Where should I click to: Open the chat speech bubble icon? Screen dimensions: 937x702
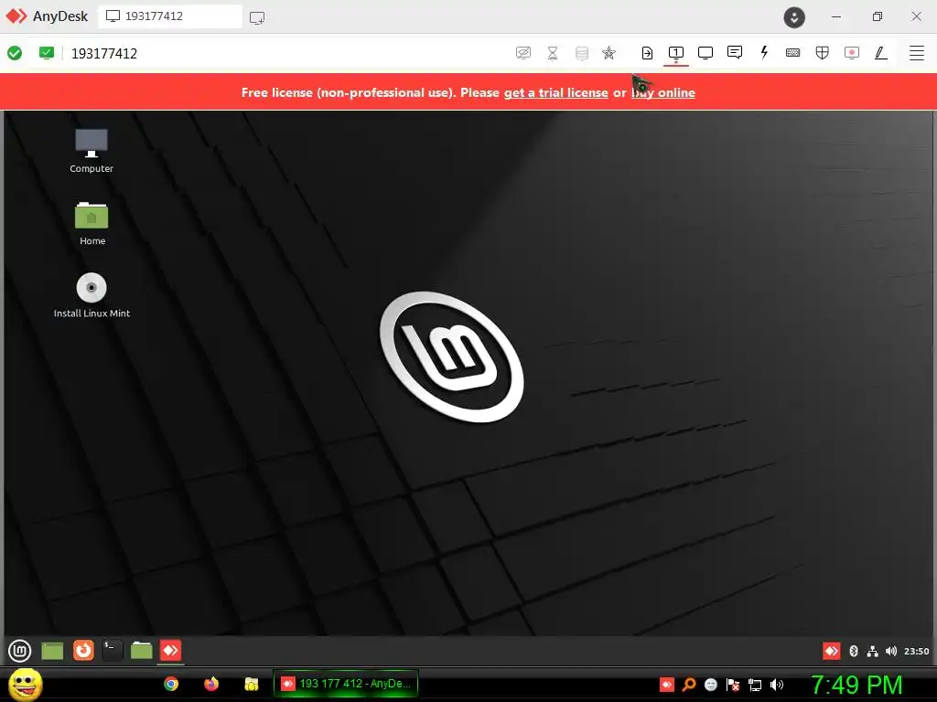click(x=735, y=52)
